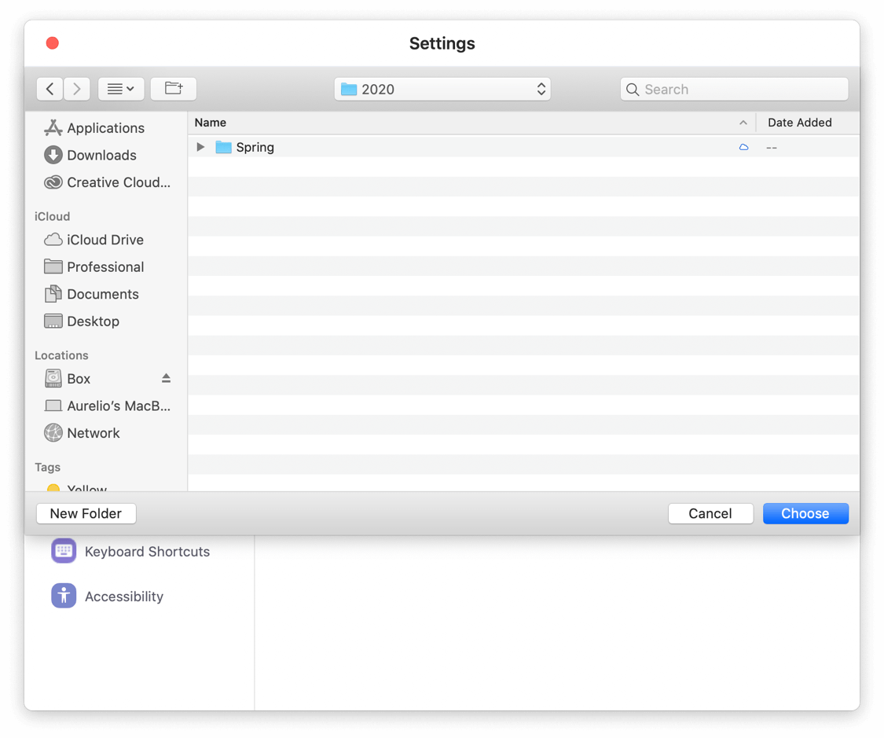Select iCloud Drive in sidebar
Screen dimensions: 884x738
tap(105, 240)
